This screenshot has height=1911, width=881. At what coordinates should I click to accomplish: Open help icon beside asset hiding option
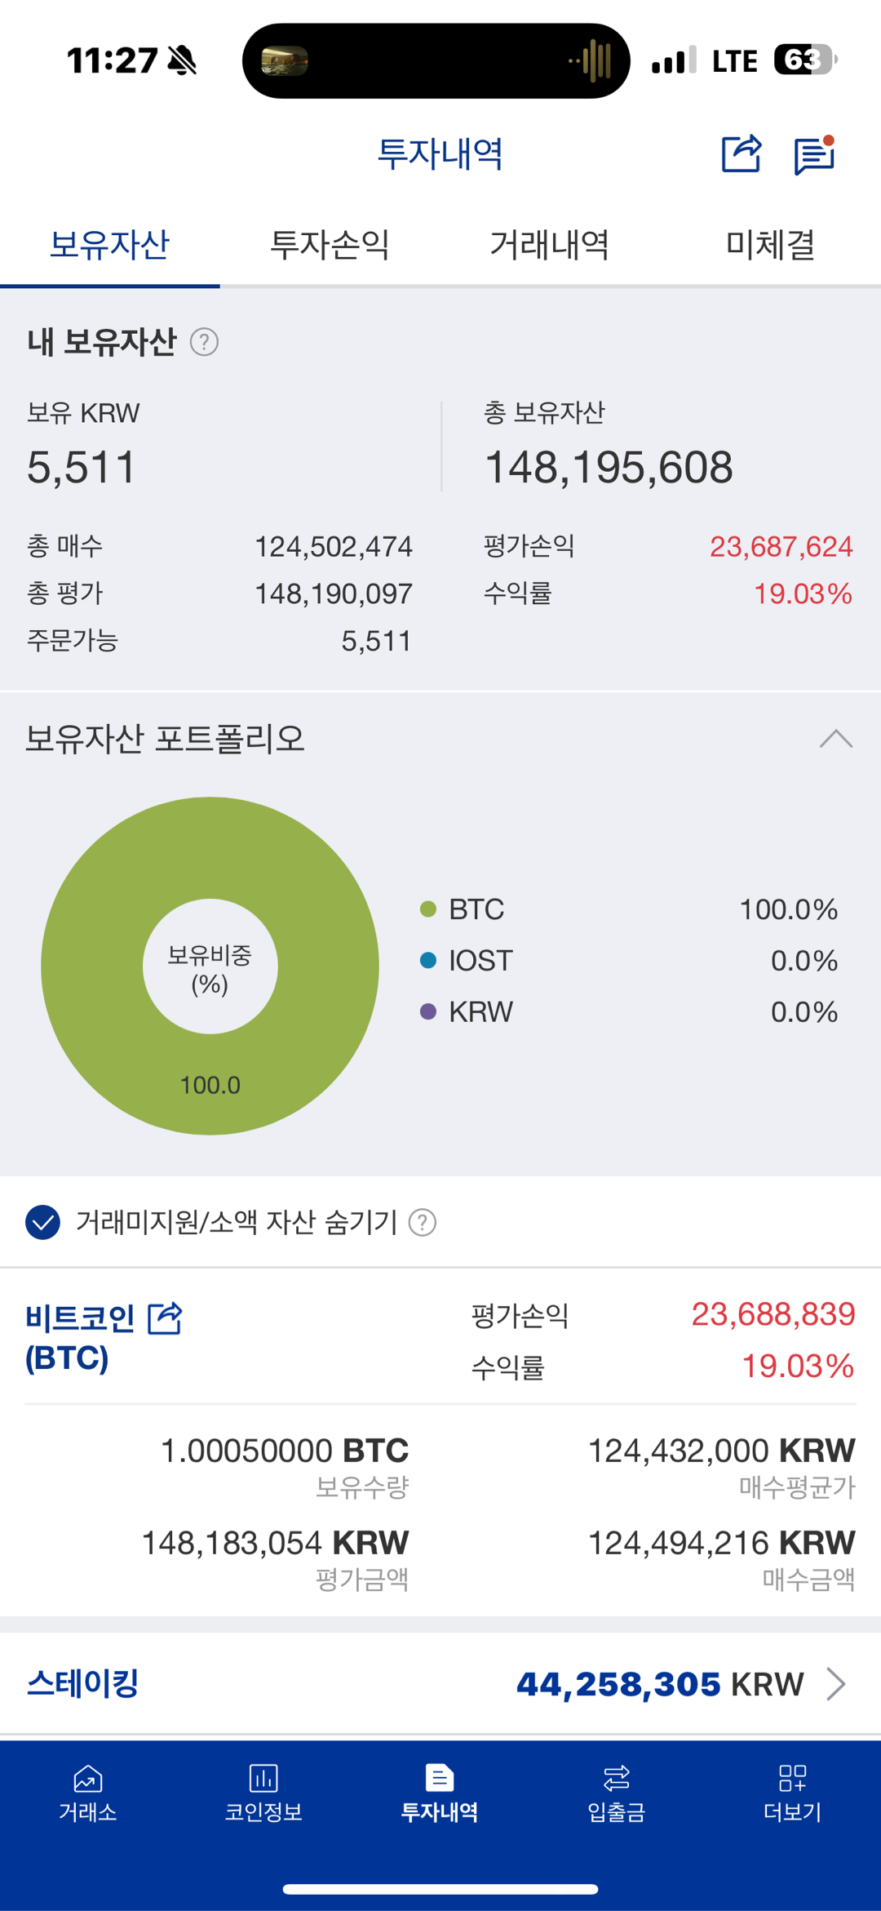pyautogui.click(x=422, y=1223)
